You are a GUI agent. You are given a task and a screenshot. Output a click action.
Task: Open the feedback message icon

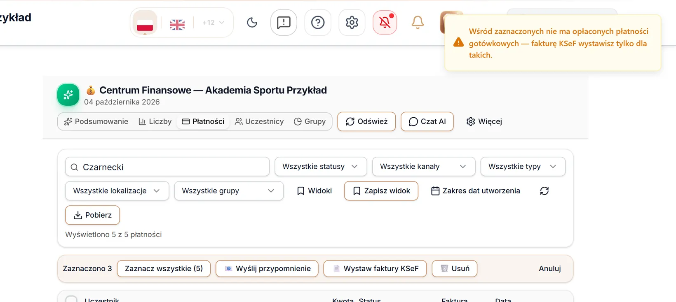(284, 23)
